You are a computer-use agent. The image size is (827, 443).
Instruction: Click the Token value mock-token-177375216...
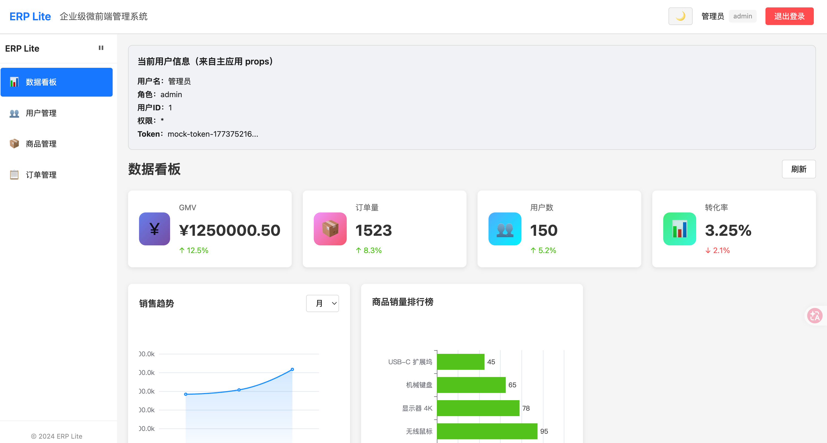[213, 134]
